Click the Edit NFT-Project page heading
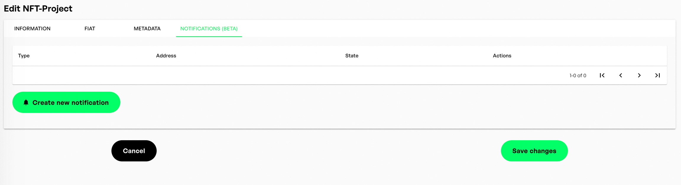The height and width of the screenshot is (185, 681). 38,9
